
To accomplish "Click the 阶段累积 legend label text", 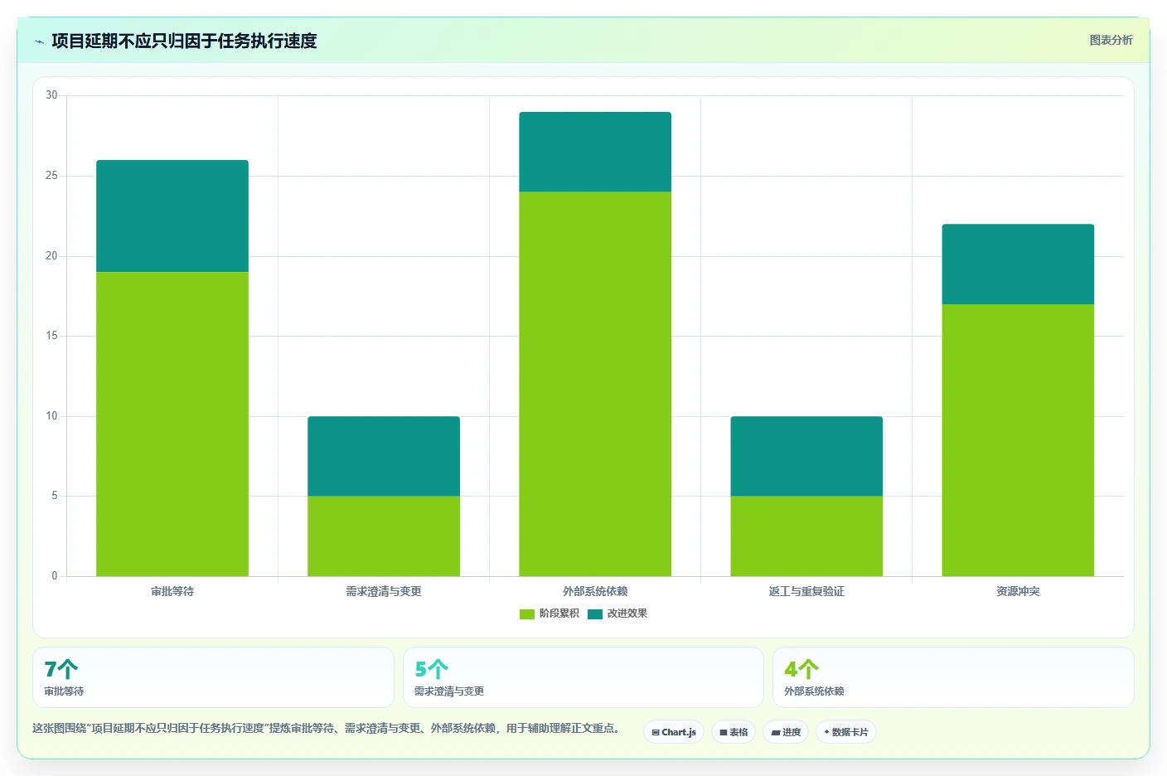I will click(559, 614).
